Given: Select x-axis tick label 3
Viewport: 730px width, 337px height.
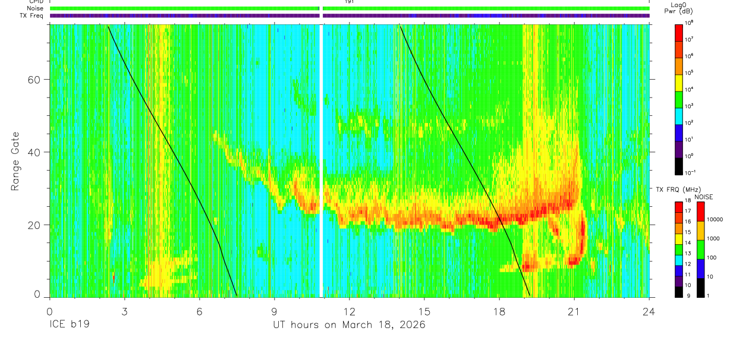Looking at the screenshot, I should 124,311.
